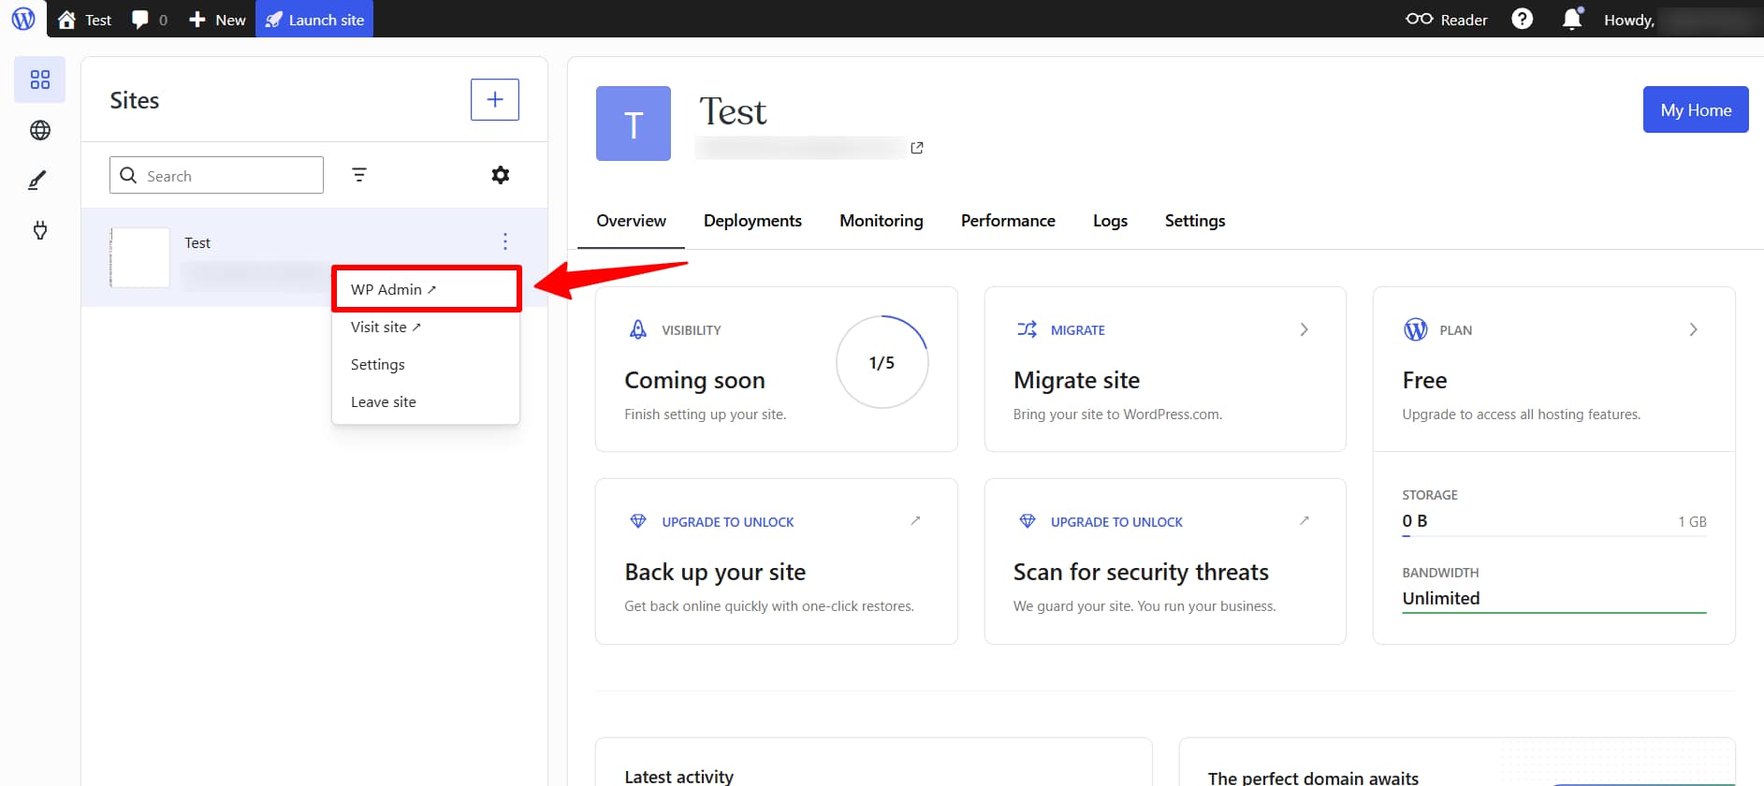Click the Visibility rocket icon
This screenshot has height=786, width=1764.
pos(638,329)
